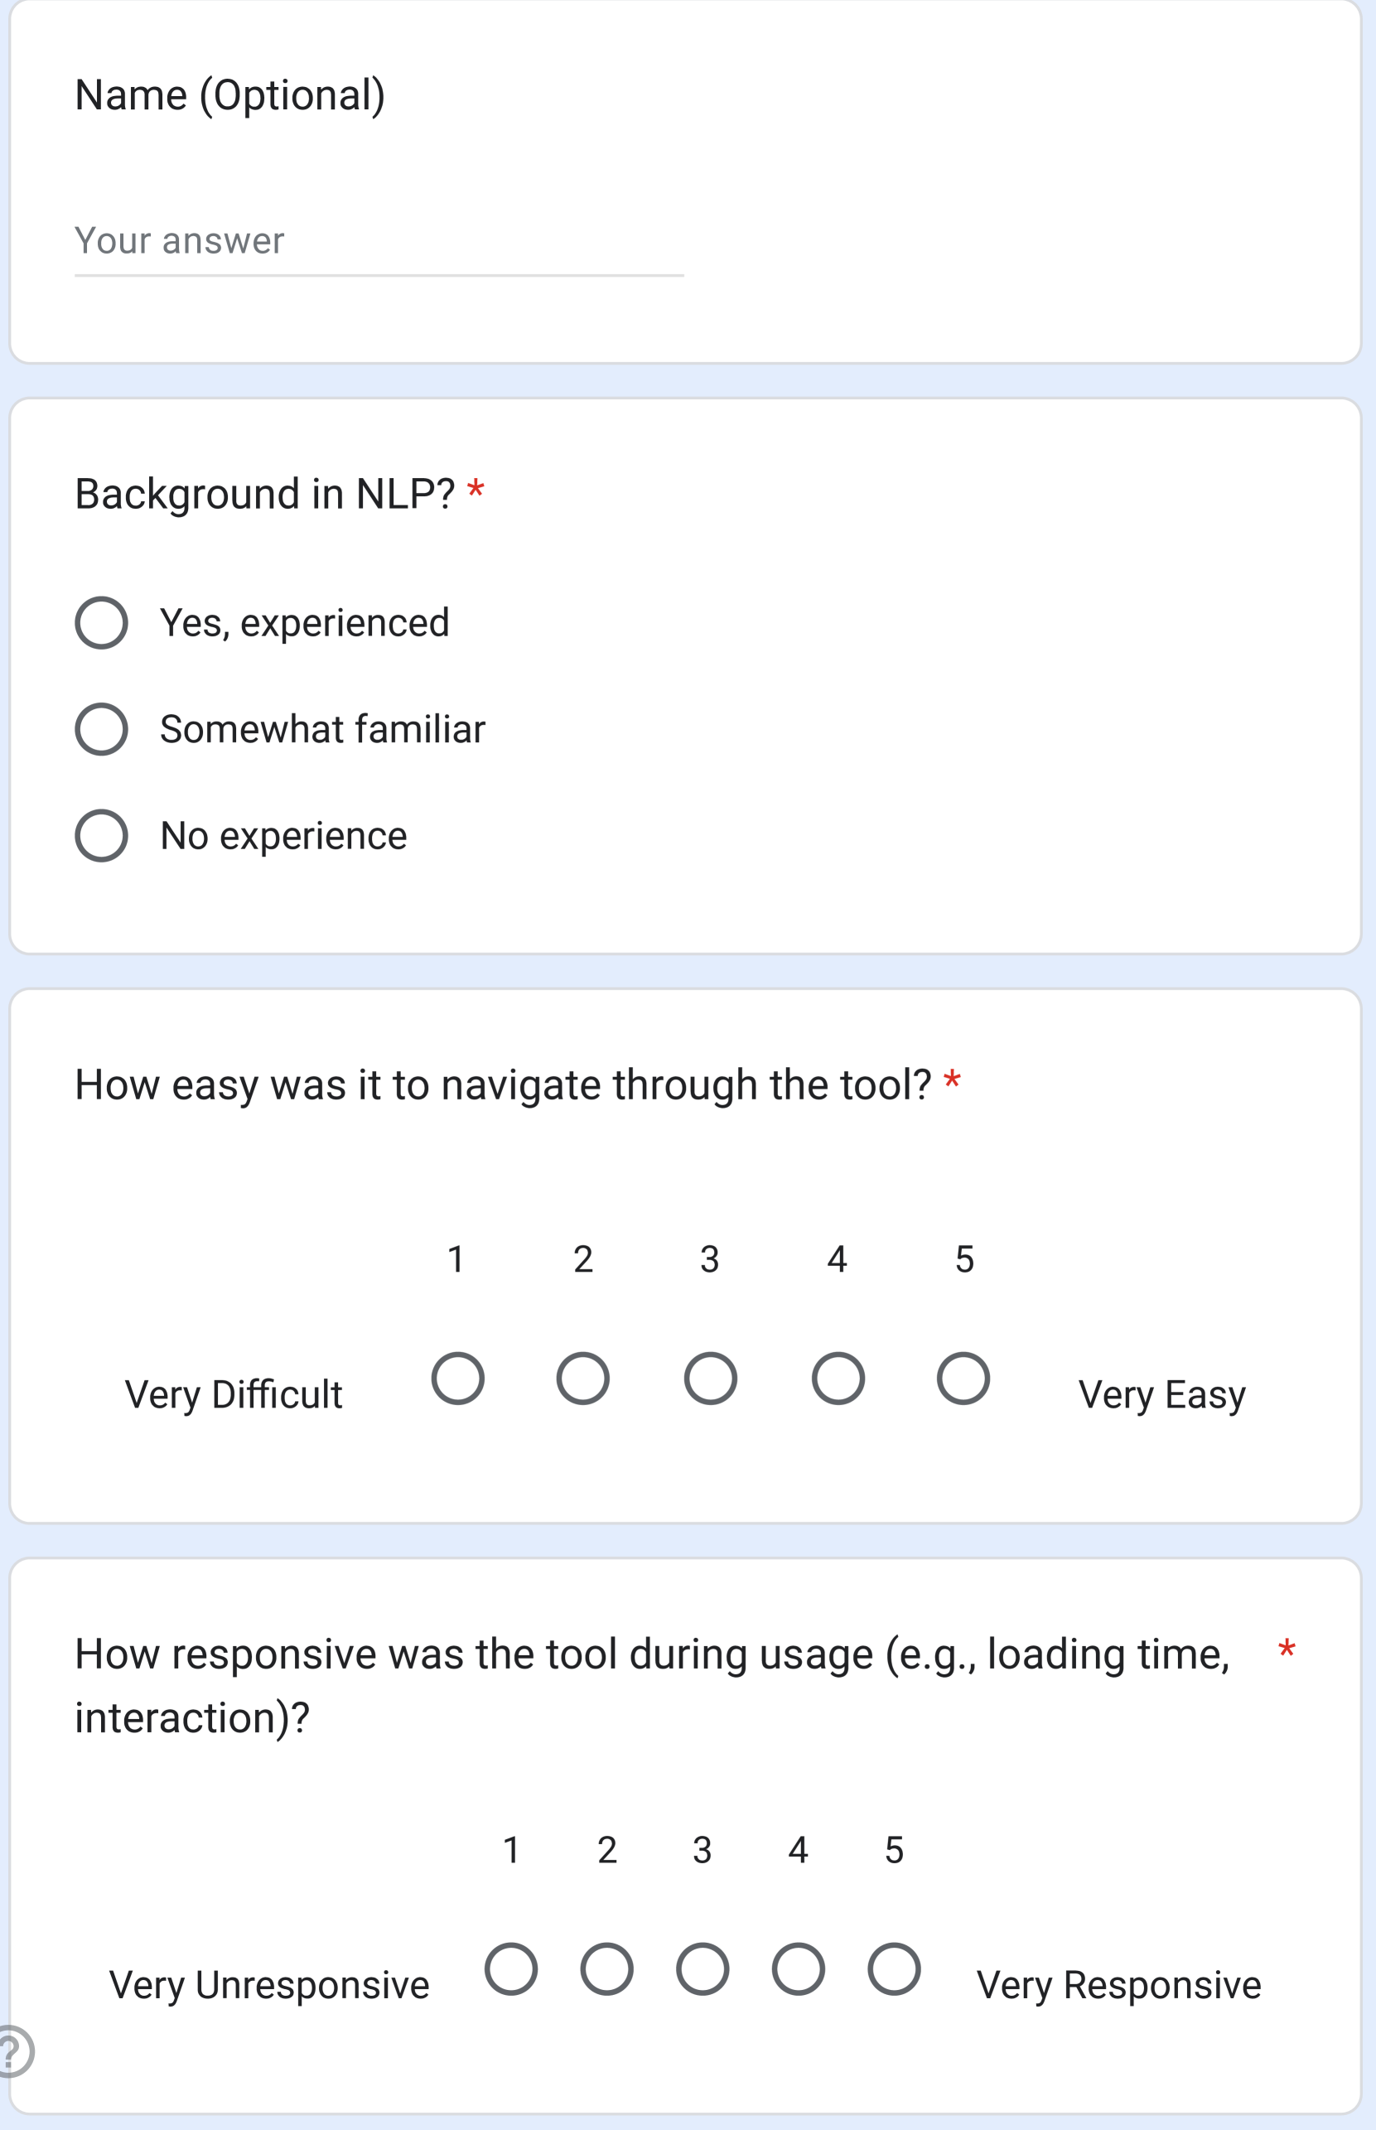
Task: Rate responsiveness as 5 (Very Responsive)
Action: (x=894, y=1969)
